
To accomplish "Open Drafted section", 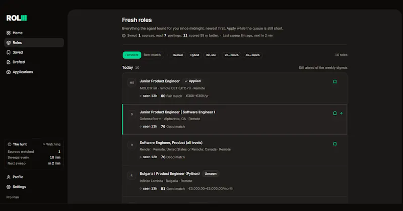I will click(34, 62).
